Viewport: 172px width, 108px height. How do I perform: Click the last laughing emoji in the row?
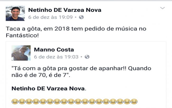coord(134,101)
